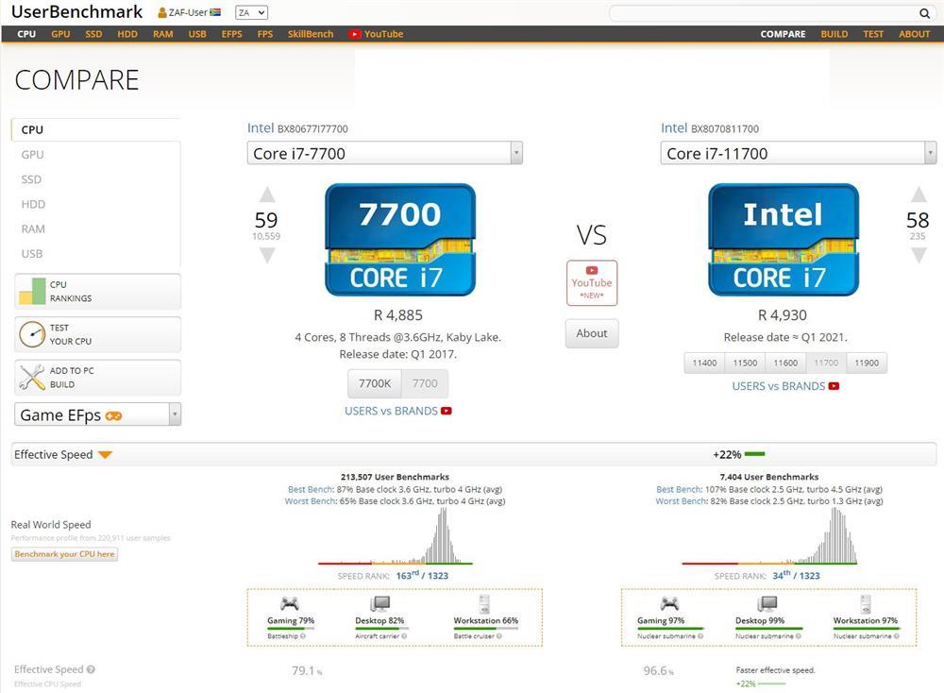
Task: Click the Intel Core i7 chip image
Action: tap(784, 240)
